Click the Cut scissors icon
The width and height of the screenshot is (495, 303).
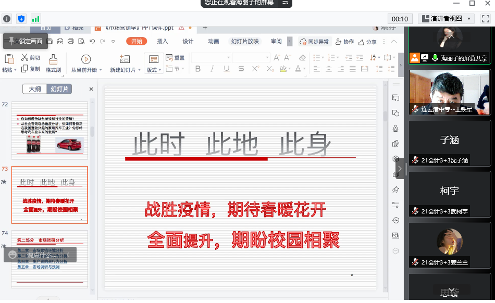tap(24, 58)
